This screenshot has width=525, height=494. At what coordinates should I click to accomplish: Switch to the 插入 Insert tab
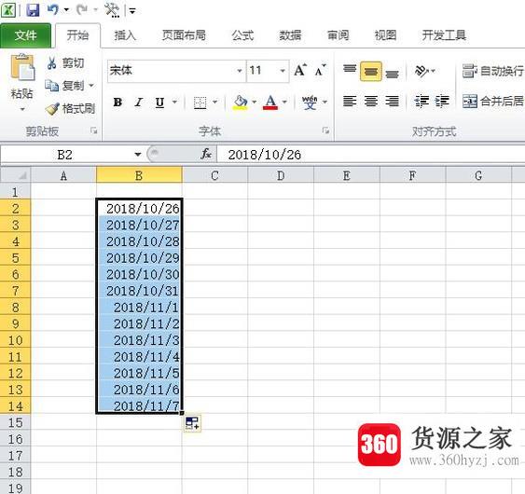pyautogui.click(x=125, y=35)
